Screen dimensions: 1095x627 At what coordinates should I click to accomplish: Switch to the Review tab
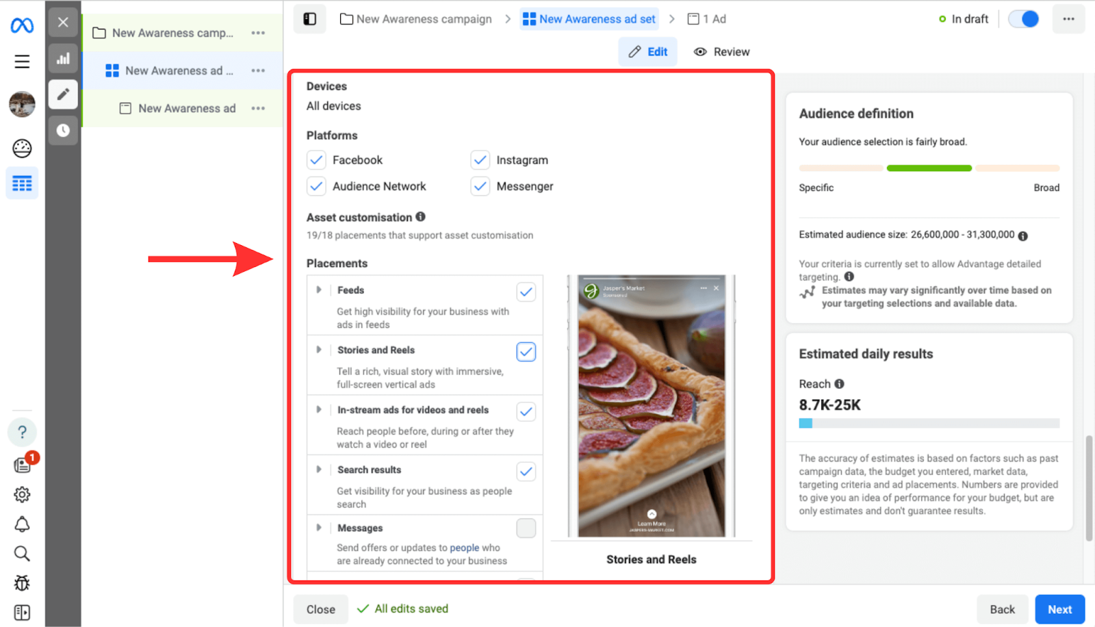pyautogui.click(x=722, y=52)
